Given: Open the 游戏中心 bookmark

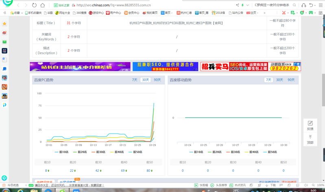Looking at the screenshot, I should click(x=96, y=13).
